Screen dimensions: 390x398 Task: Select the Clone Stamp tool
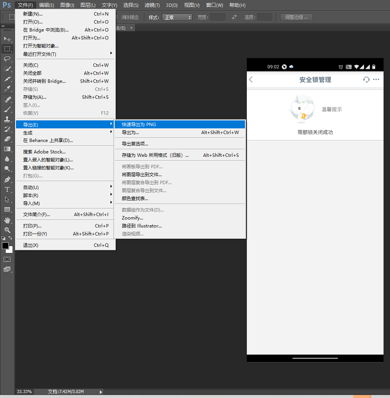[7, 119]
